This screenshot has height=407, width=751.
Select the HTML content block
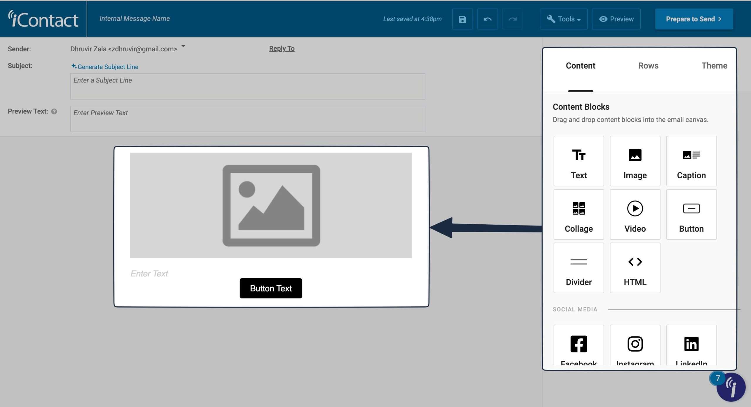635,267
